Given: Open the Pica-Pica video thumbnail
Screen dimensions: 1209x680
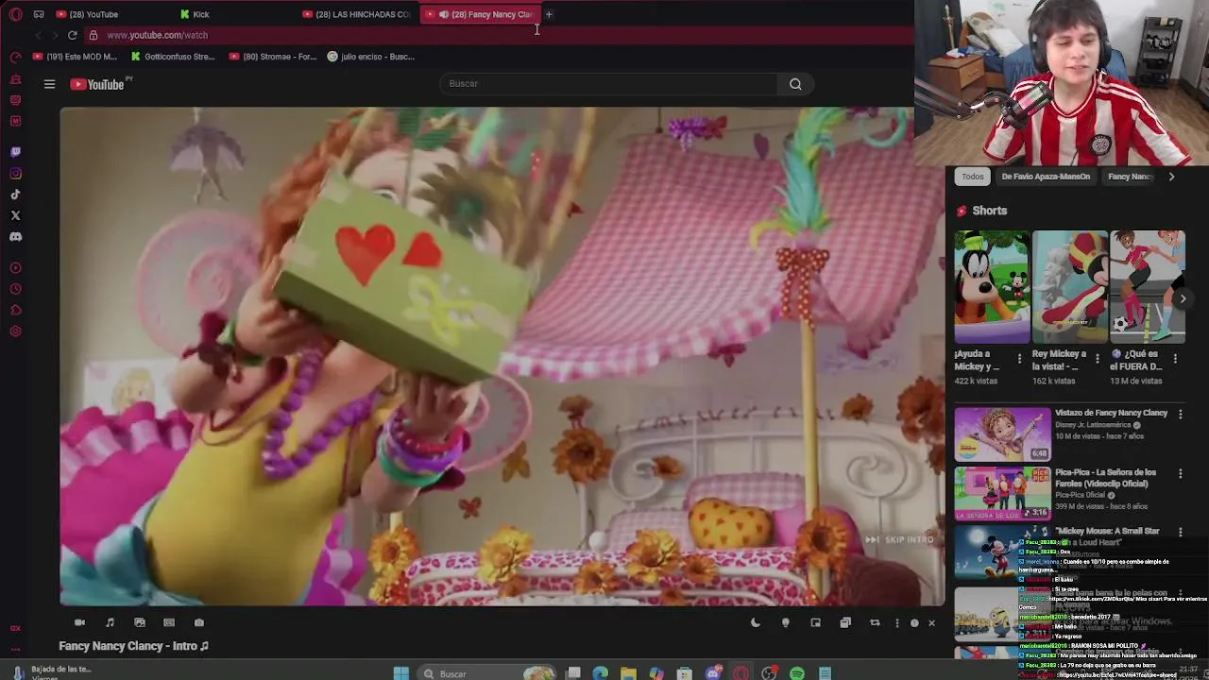Looking at the screenshot, I should point(1002,493).
